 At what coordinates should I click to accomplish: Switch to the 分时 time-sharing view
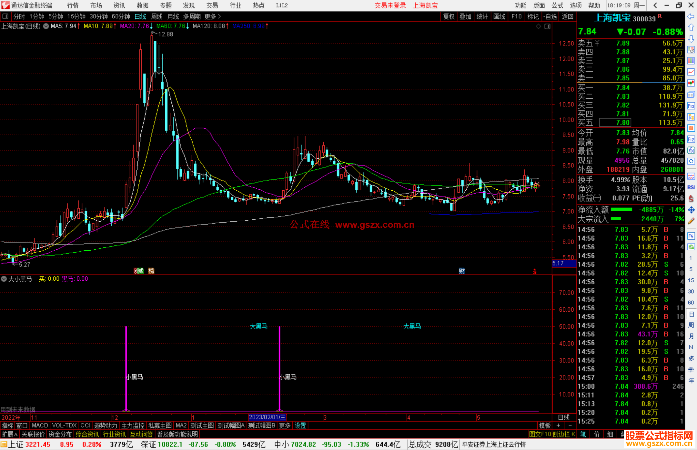click(x=19, y=16)
